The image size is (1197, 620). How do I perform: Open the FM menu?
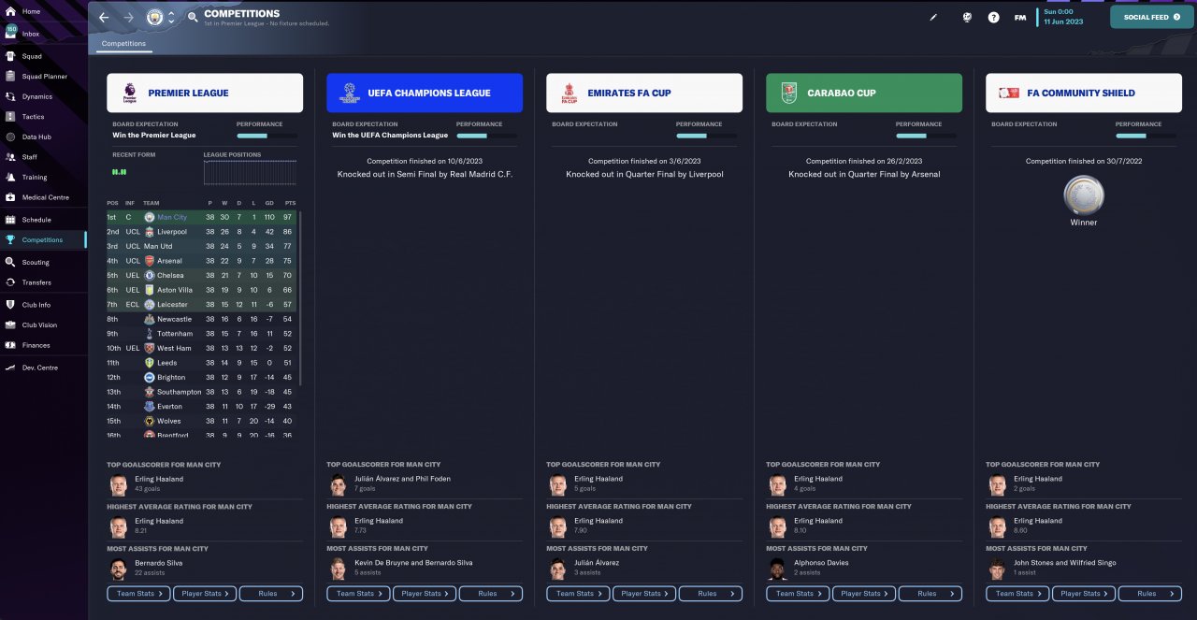[x=1020, y=17]
